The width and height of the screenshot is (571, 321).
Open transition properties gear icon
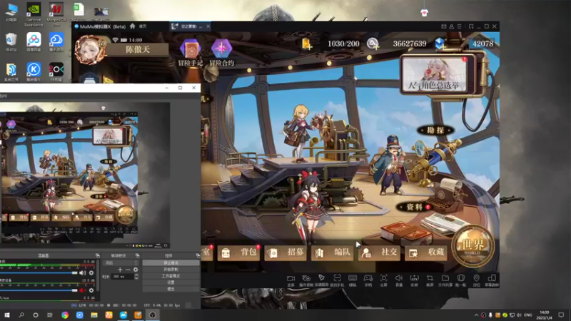pos(136,270)
